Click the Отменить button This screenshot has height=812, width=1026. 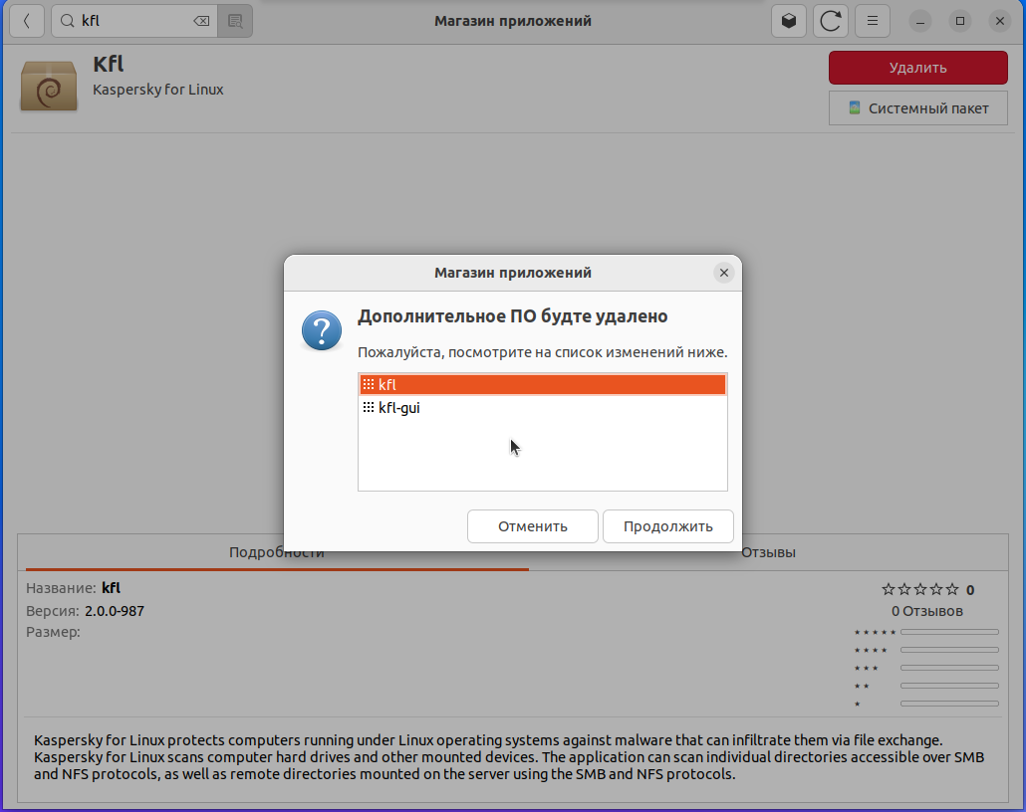pos(533,526)
